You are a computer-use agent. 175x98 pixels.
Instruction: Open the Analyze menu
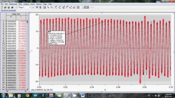[x=26, y=4]
